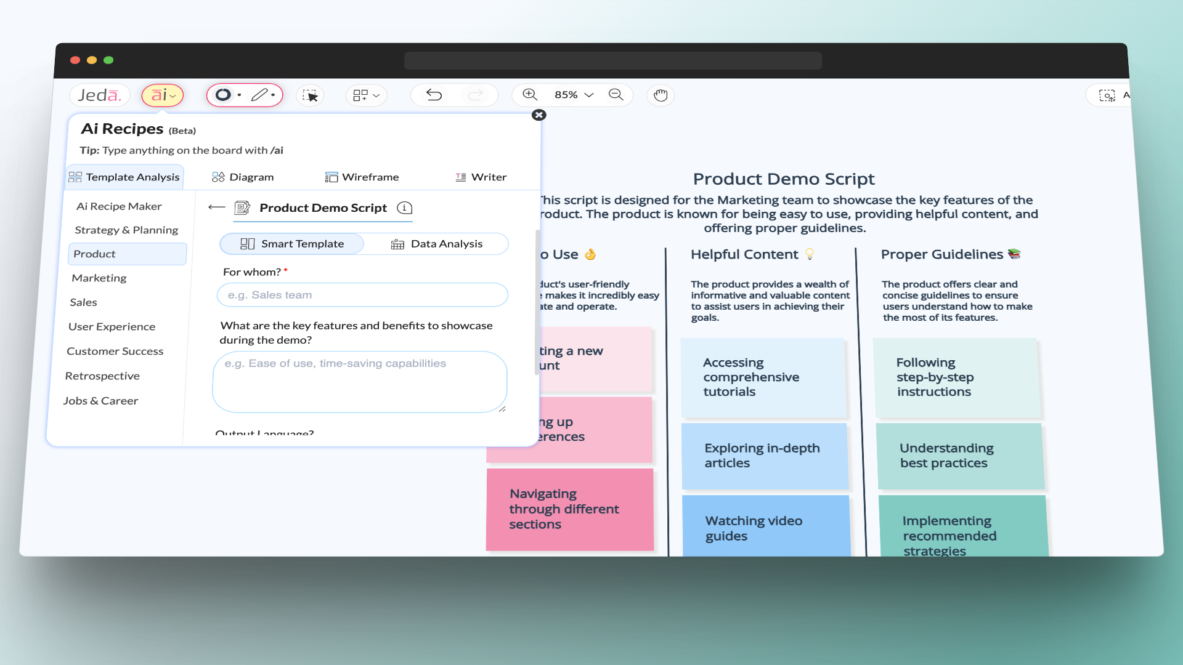Click the For Whom input field
Image resolution: width=1183 pixels, height=665 pixels.
tap(362, 294)
